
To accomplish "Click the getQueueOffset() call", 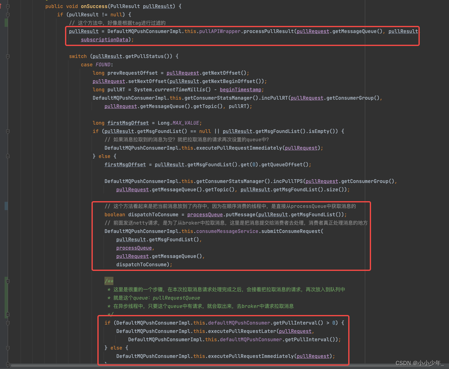I will [x=285, y=164].
